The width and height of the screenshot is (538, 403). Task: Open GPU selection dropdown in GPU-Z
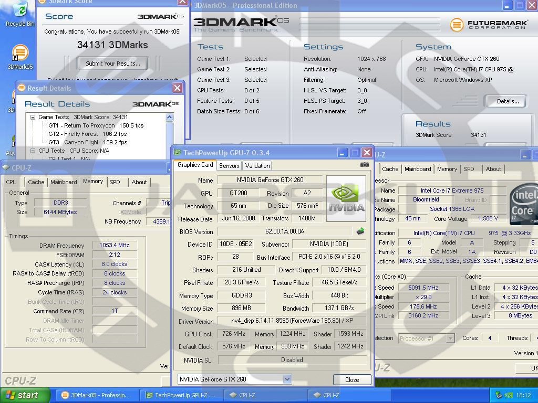(235, 379)
